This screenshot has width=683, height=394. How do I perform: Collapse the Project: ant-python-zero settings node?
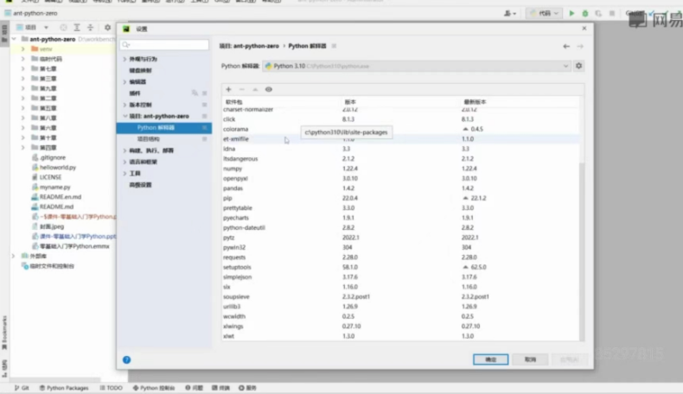point(124,117)
